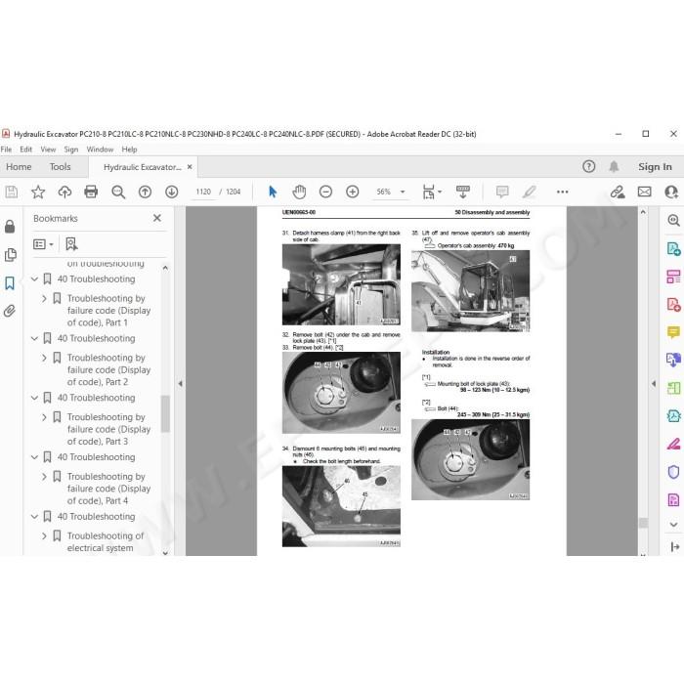
Task: Open the Help menu
Action: pos(129,150)
